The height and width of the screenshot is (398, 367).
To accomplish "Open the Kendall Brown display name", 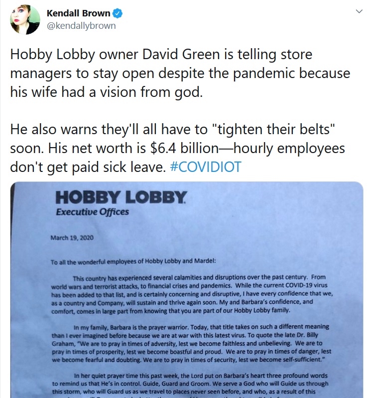I will coord(78,13).
